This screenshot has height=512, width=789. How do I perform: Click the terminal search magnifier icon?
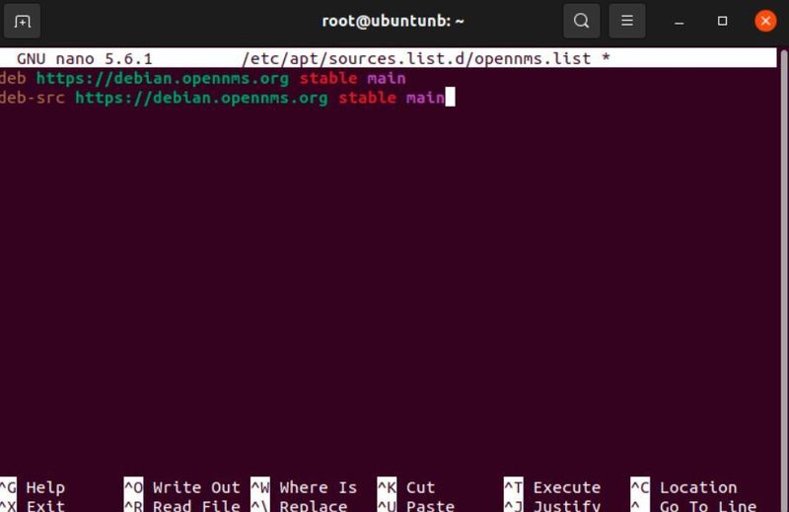(x=581, y=21)
